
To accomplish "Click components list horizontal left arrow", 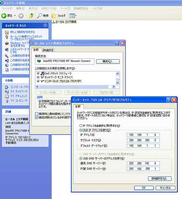I will pos(37,87).
